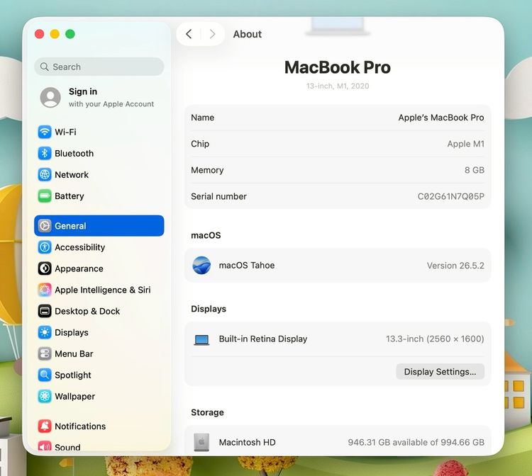Viewport: 532px width, 476px height.
Task: Click the macOS Tahoe logo icon
Action: pyautogui.click(x=201, y=266)
